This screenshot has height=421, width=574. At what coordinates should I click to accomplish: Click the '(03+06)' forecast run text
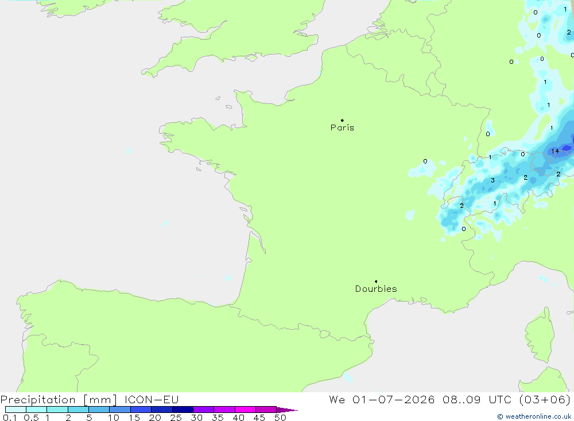[x=545, y=399]
